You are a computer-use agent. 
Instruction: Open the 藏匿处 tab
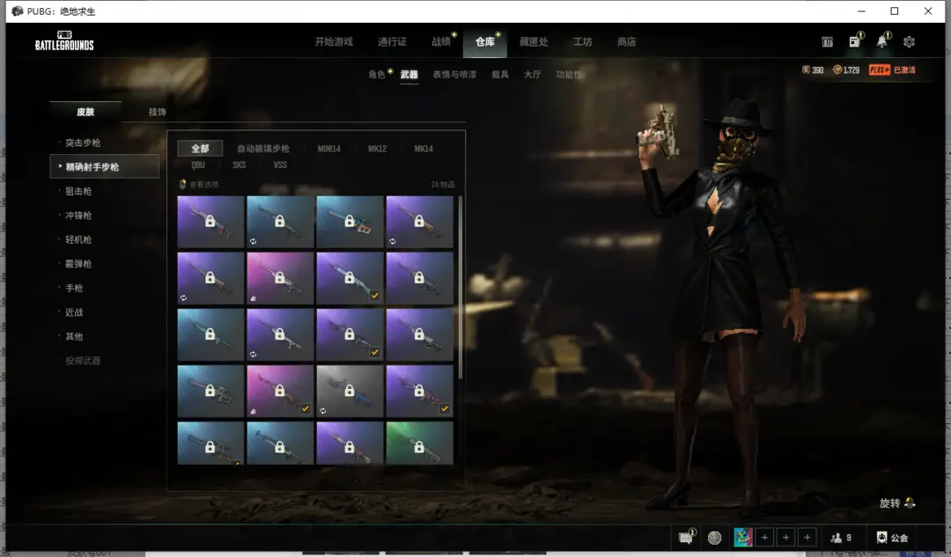(534, 42)
